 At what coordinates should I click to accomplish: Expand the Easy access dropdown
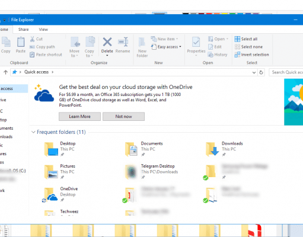pos(180,47)
